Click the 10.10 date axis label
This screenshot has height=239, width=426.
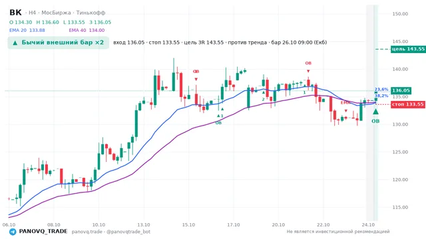(99, 225)
